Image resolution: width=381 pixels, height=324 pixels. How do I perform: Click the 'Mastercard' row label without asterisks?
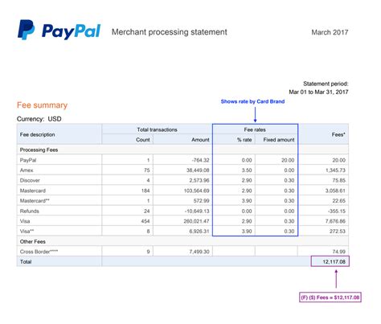33,191
